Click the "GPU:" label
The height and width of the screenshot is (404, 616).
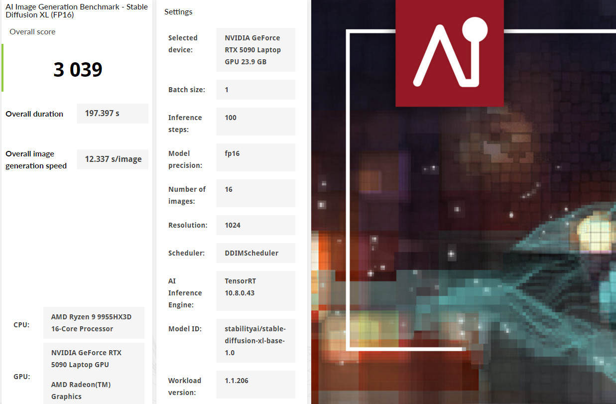[22, 377]
